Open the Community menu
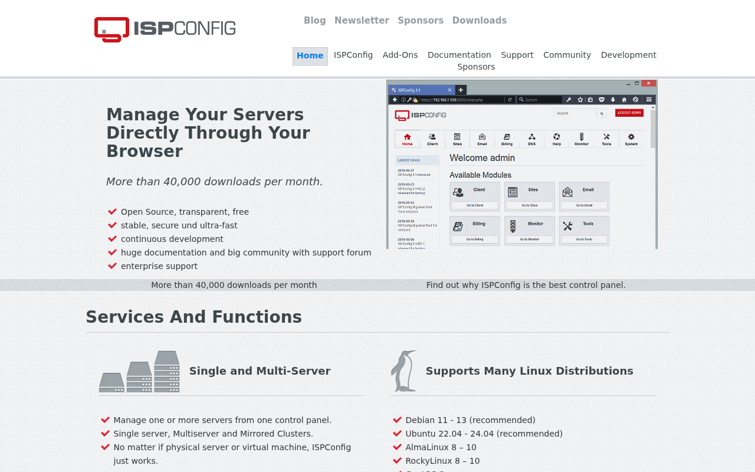The width and height of the screenshot is (755, 472). tap(567, 55)
